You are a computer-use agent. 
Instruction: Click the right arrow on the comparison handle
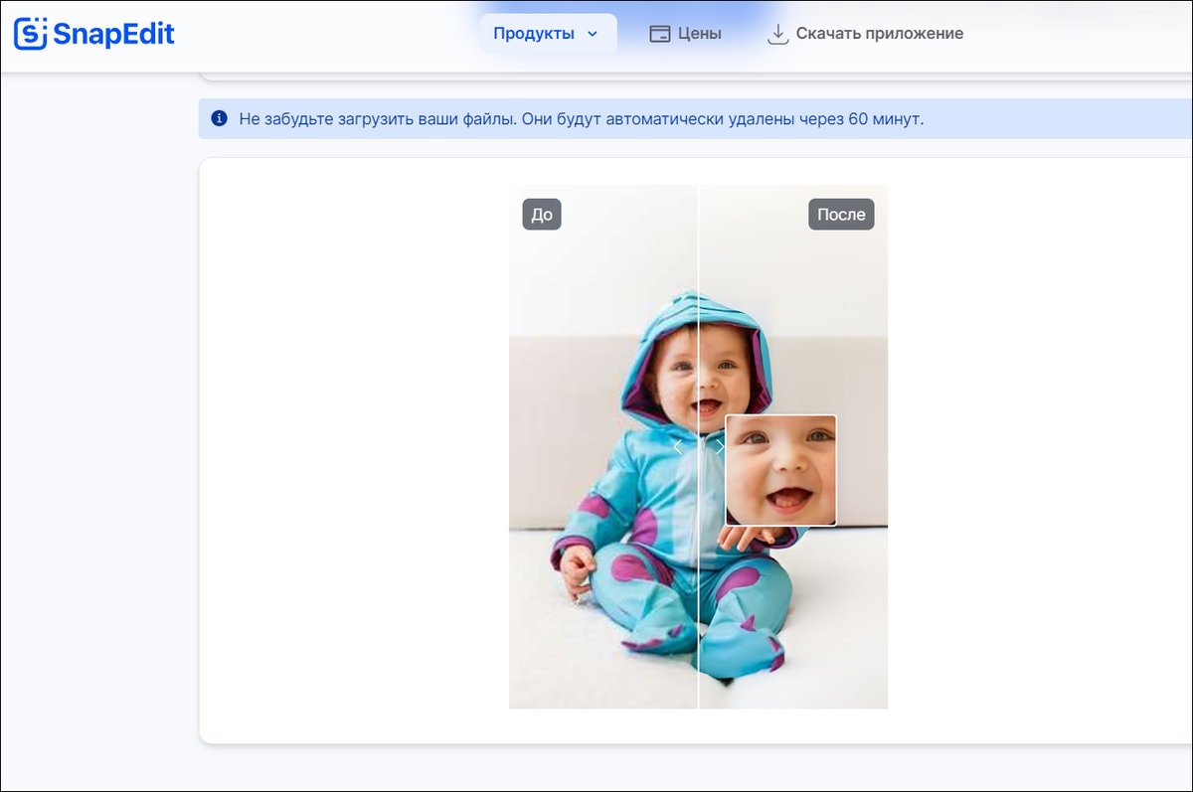tap(719, 447)
